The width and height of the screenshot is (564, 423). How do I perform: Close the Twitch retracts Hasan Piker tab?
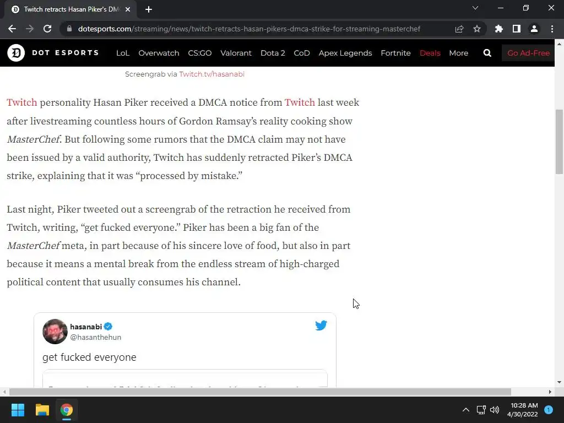click(x=128, y=9)
